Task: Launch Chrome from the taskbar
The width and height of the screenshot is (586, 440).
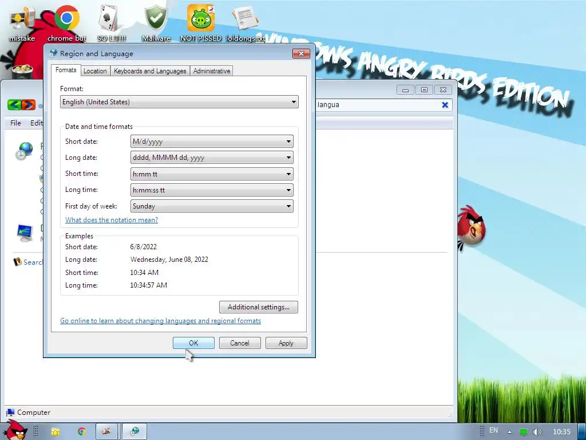Action: (x=82, y=431)
